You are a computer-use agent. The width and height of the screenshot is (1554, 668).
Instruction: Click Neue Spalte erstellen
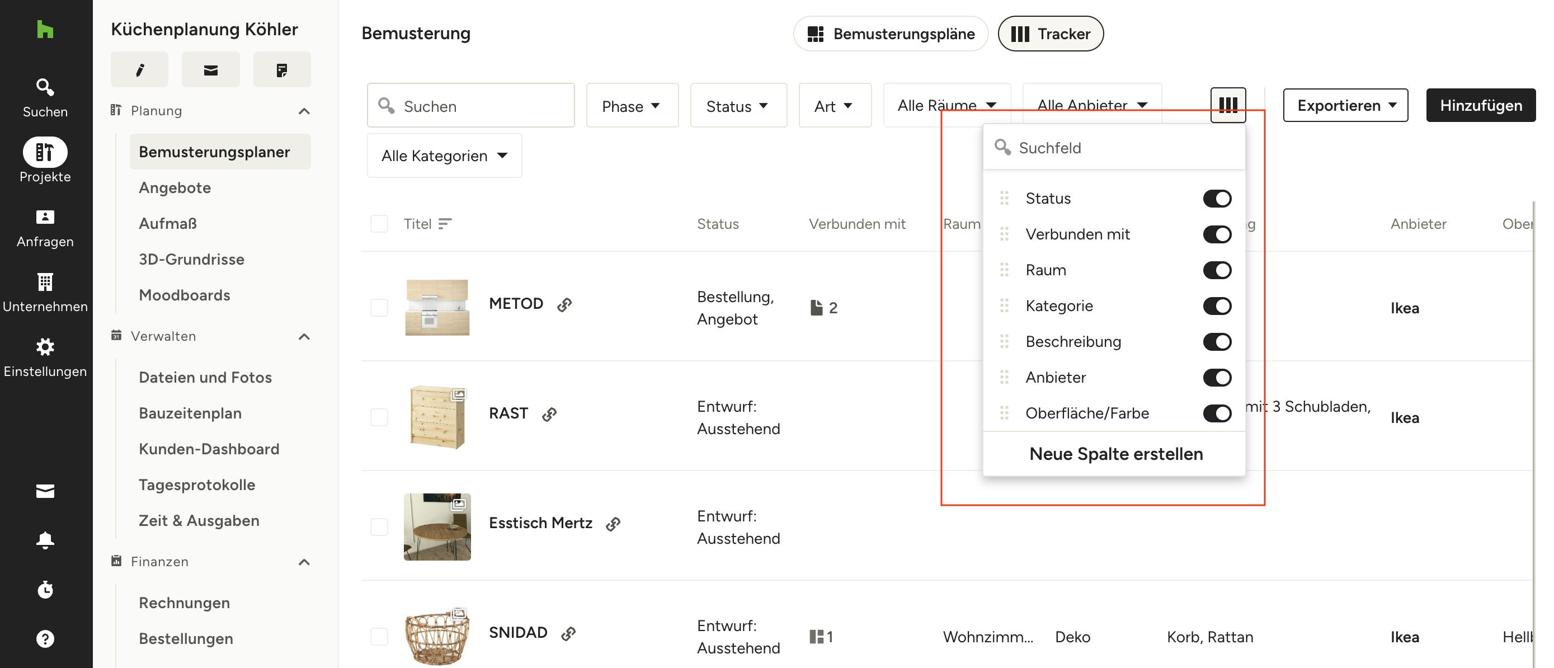[x=1115, y=453]
